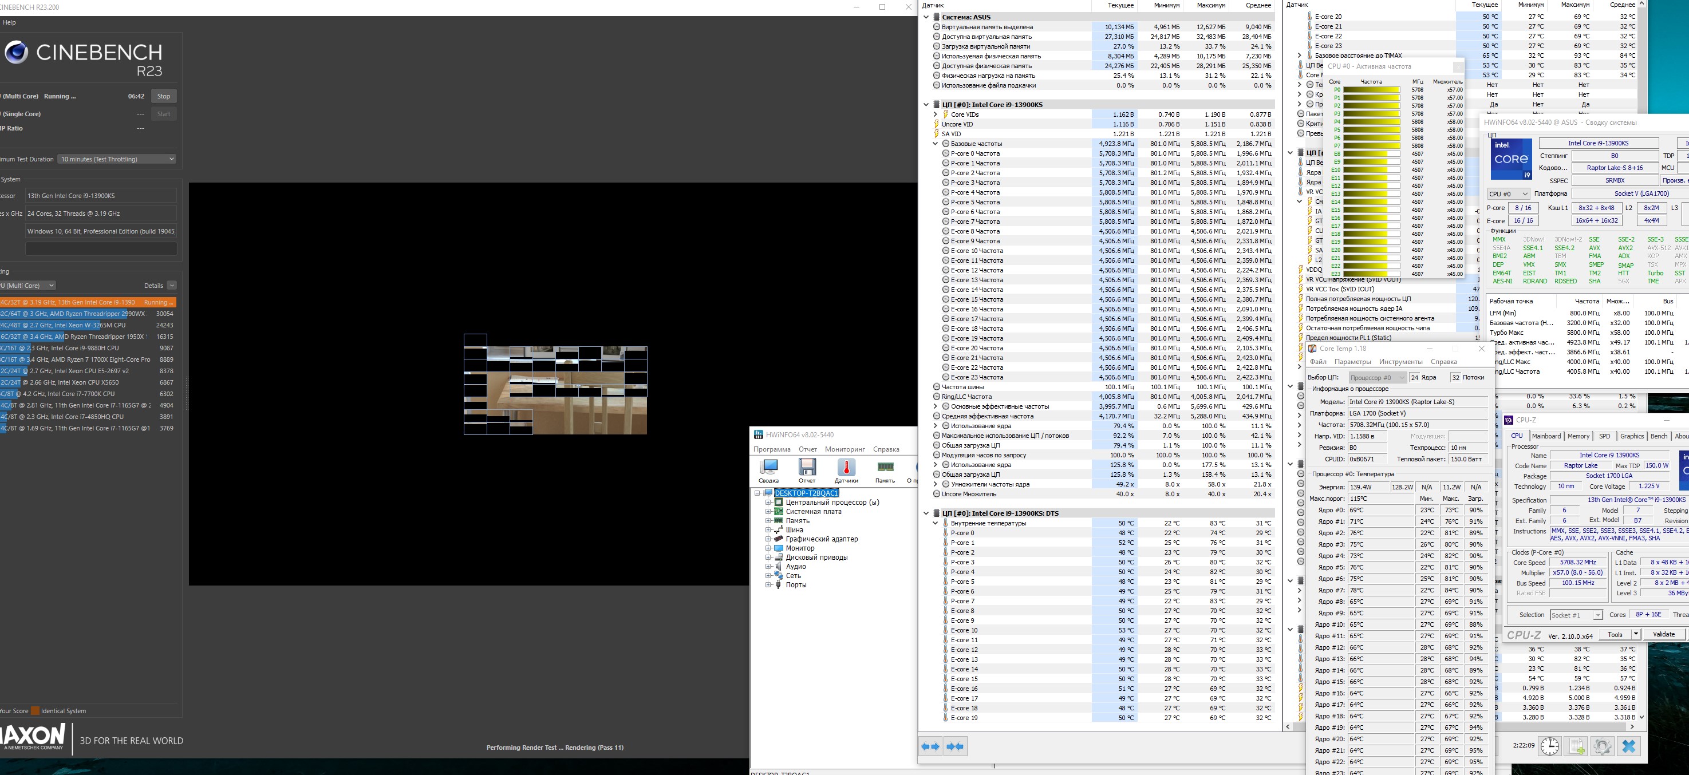This screenshot has width=1689, height=775.
Task: Click the collapse columns arrows icon
Action: coord(956,746)
